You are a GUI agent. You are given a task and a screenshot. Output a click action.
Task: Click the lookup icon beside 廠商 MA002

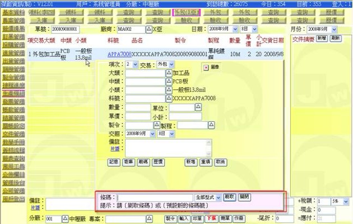click(x=148, y=28)
